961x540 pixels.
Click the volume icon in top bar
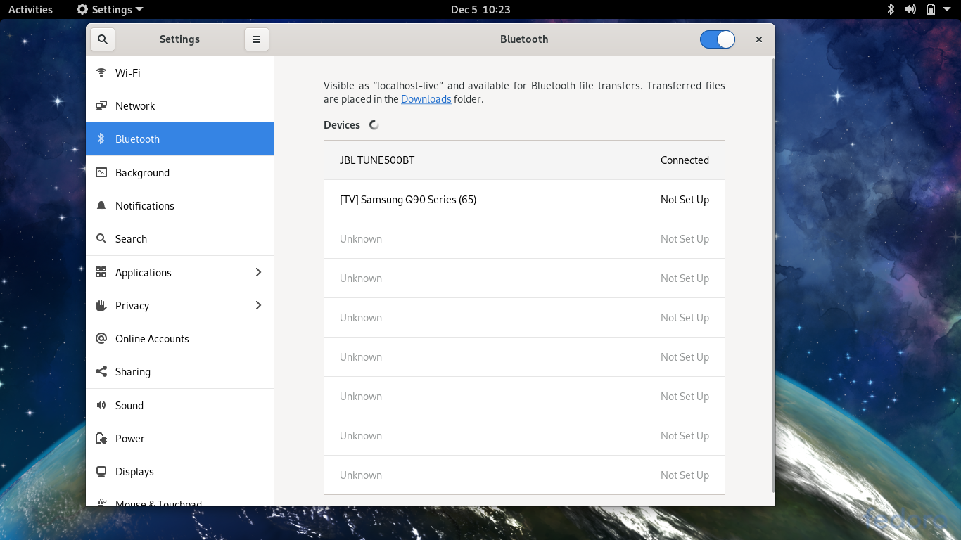coord(910,9)
